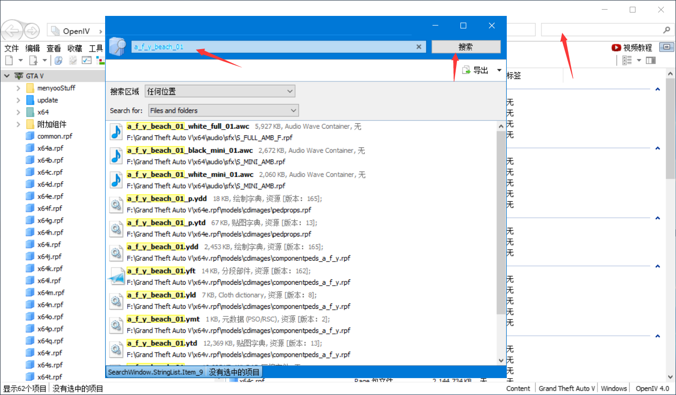Click the search results vertical scrollbar
The image size is (676, 395).
(x=501, y=222)
